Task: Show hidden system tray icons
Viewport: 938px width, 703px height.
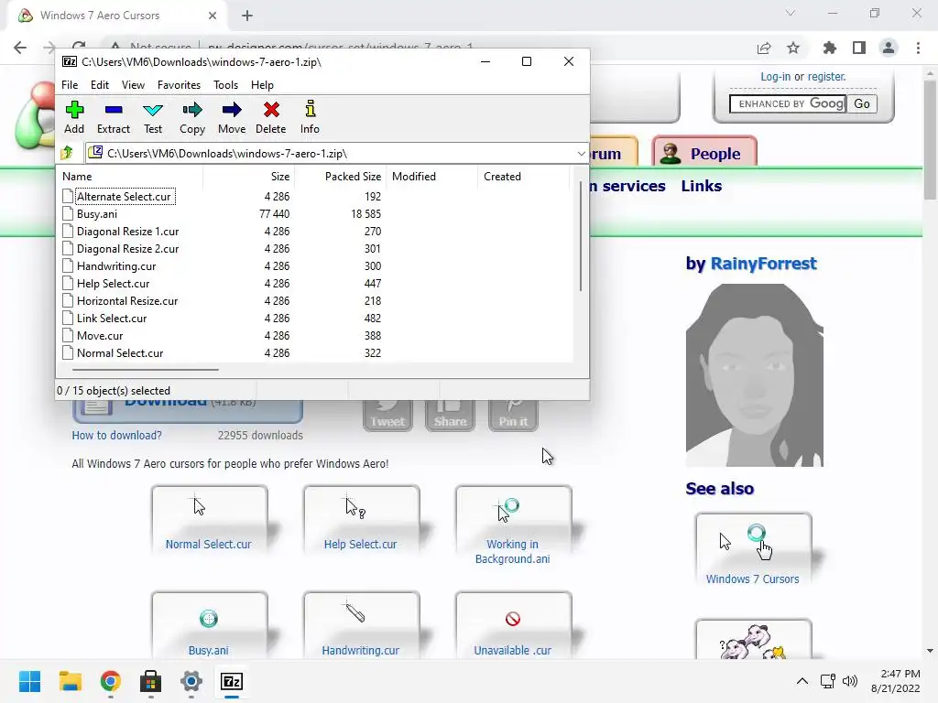Action: coord(802,681)
